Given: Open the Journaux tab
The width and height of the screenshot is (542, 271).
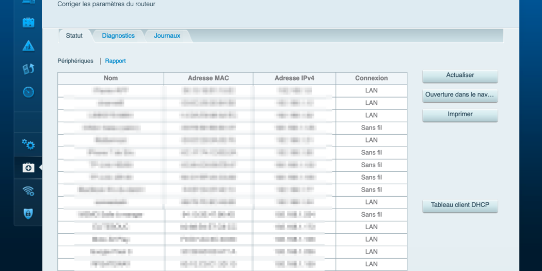Looking at the screenshot, I should [167, 36].
